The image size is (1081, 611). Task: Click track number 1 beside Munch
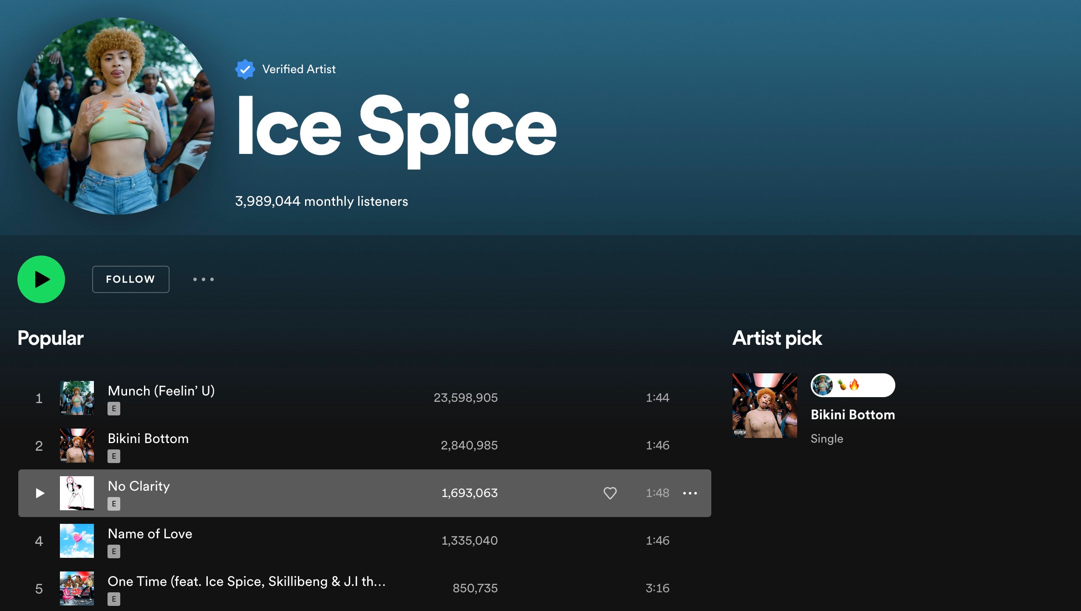(39, 398)
